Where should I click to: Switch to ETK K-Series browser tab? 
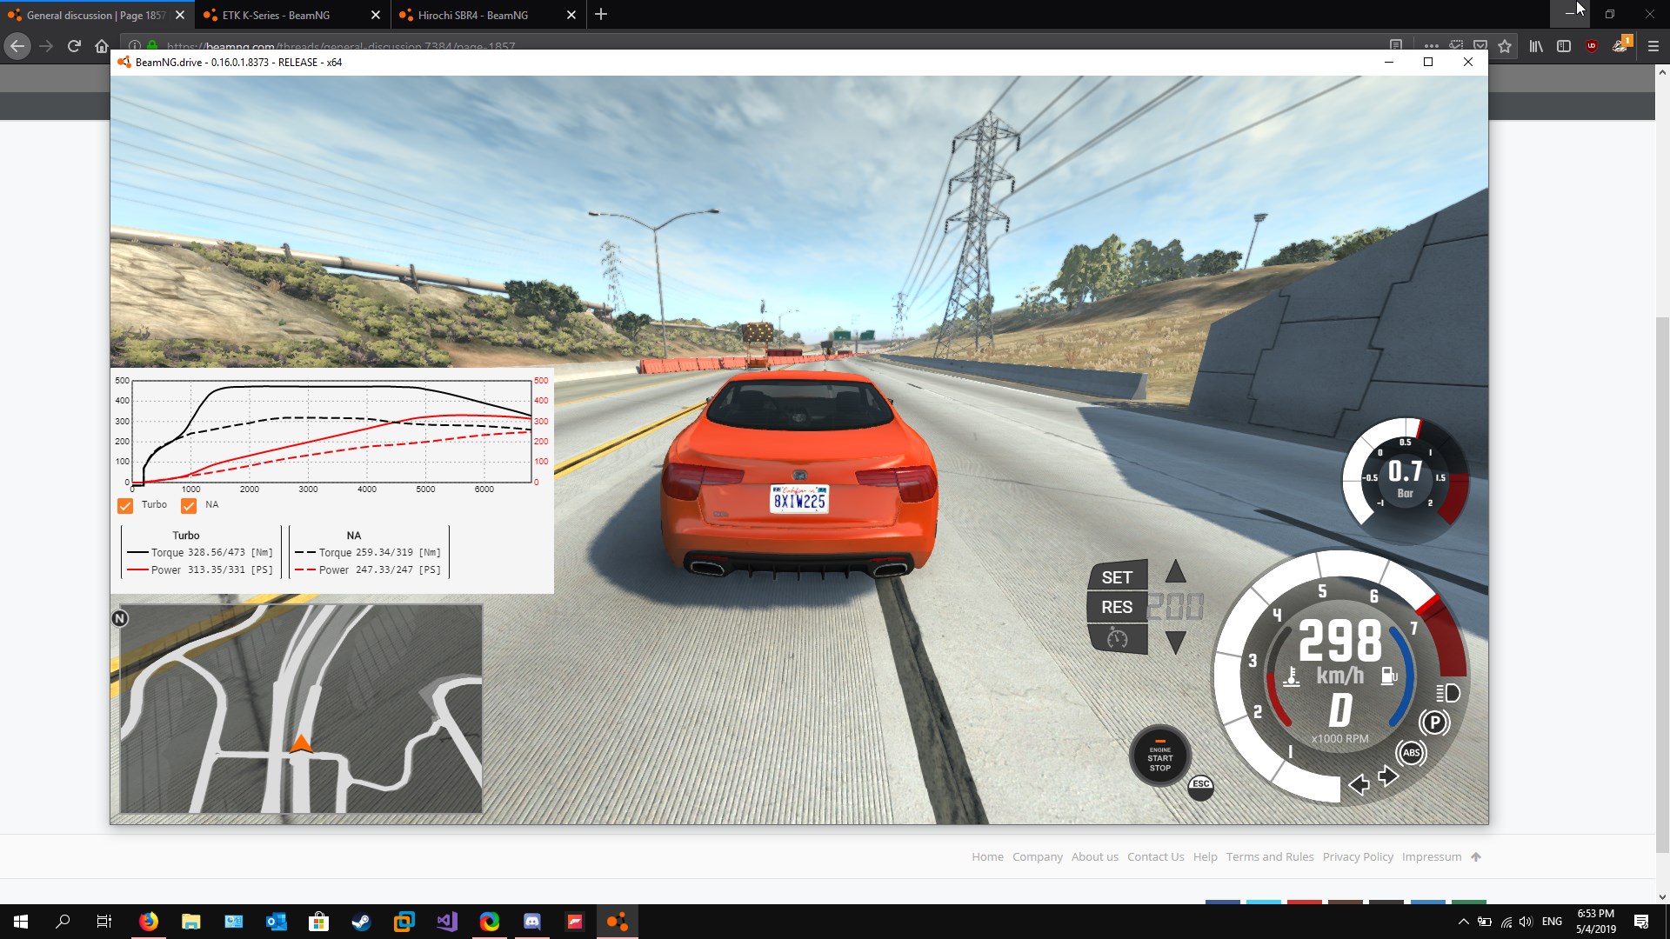point(291,15)
